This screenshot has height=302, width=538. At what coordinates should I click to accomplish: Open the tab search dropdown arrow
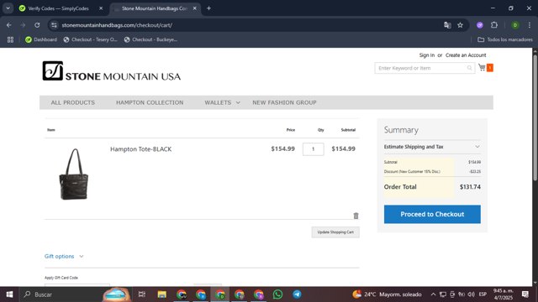[8, 8]
